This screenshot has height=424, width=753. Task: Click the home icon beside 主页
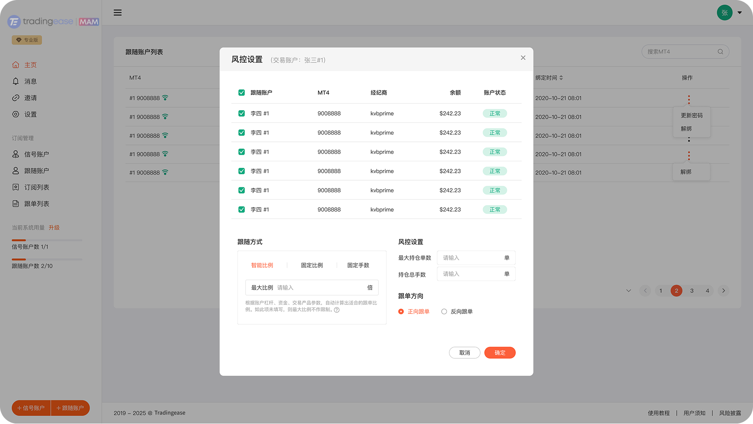16,65
